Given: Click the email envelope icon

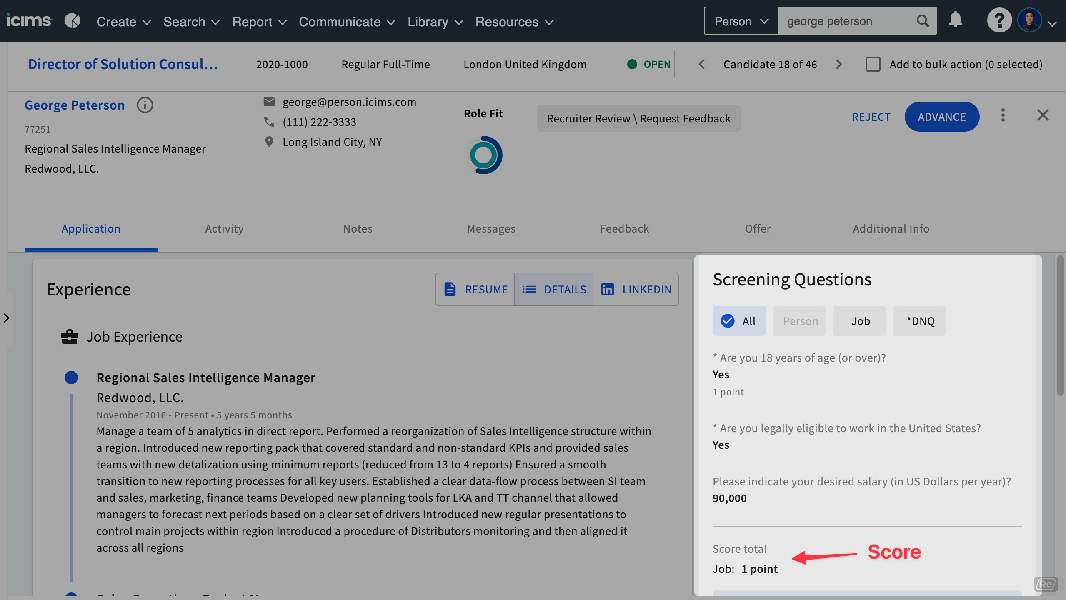Looking at the screenshot, I should (269, 102).
